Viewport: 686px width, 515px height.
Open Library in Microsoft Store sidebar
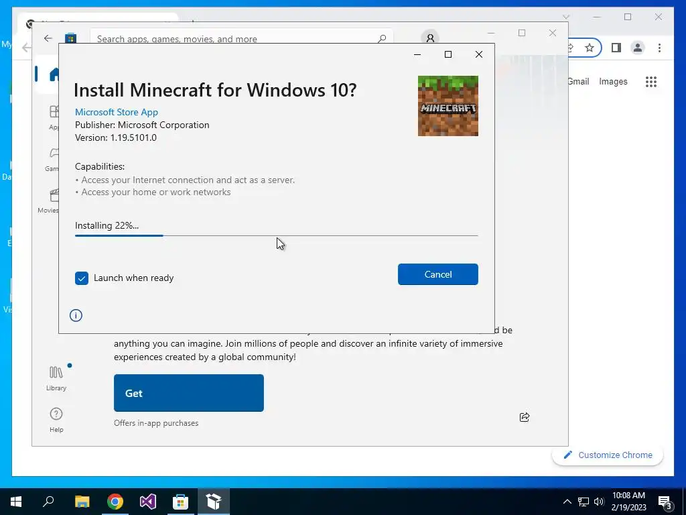pyautogui.click(x=56, y=378)
